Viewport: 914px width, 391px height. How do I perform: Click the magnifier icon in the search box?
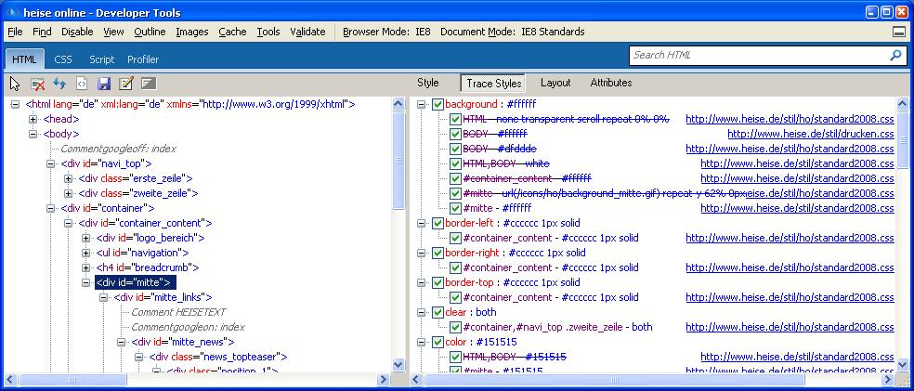tap(895, 56)
